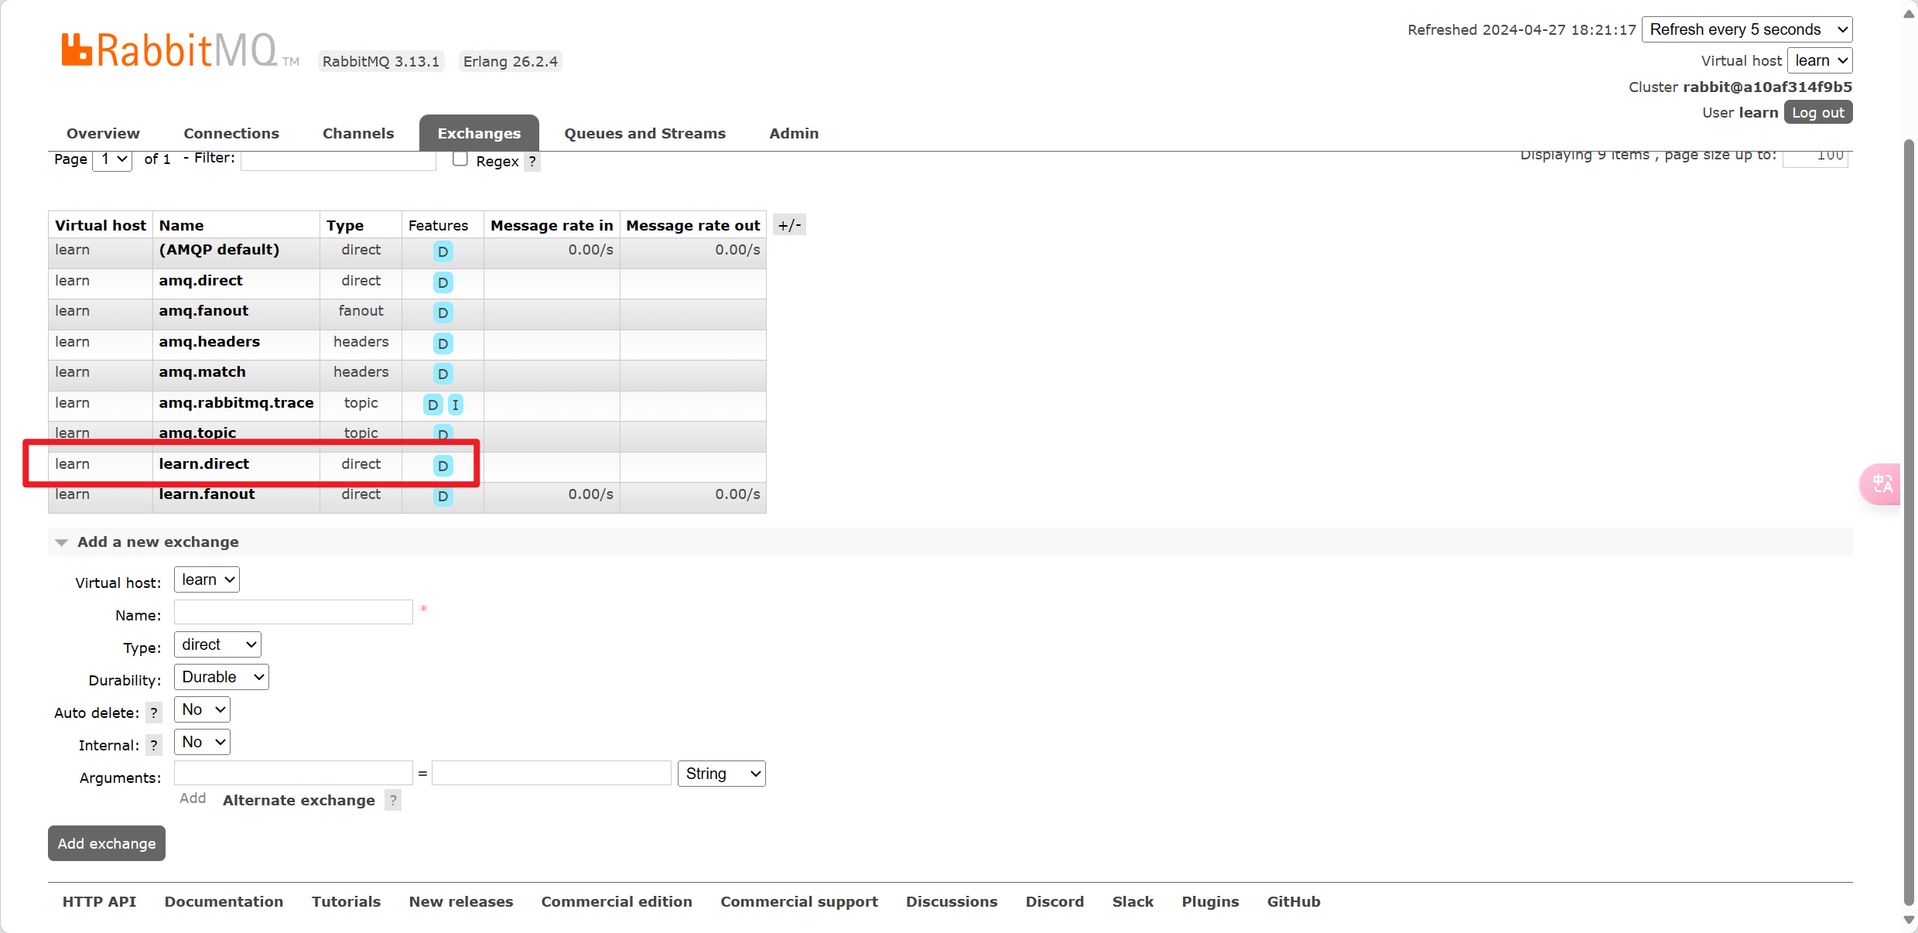The image size is (1918, 933).
Task: Open the learn.fanout exchange link
Action: 207,494
